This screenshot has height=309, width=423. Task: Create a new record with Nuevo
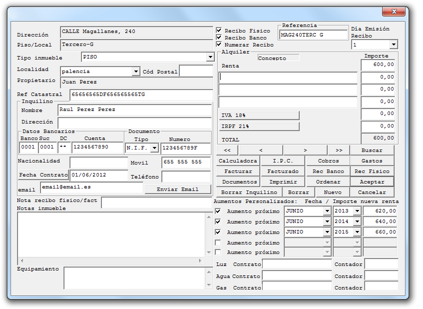(333, 192)
